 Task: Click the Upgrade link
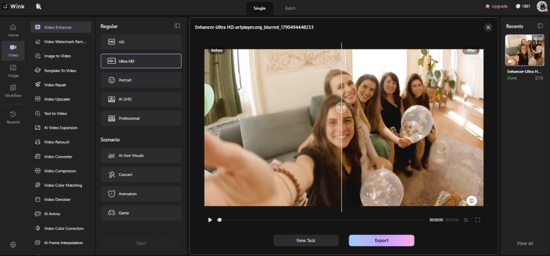tap(496, 6)
